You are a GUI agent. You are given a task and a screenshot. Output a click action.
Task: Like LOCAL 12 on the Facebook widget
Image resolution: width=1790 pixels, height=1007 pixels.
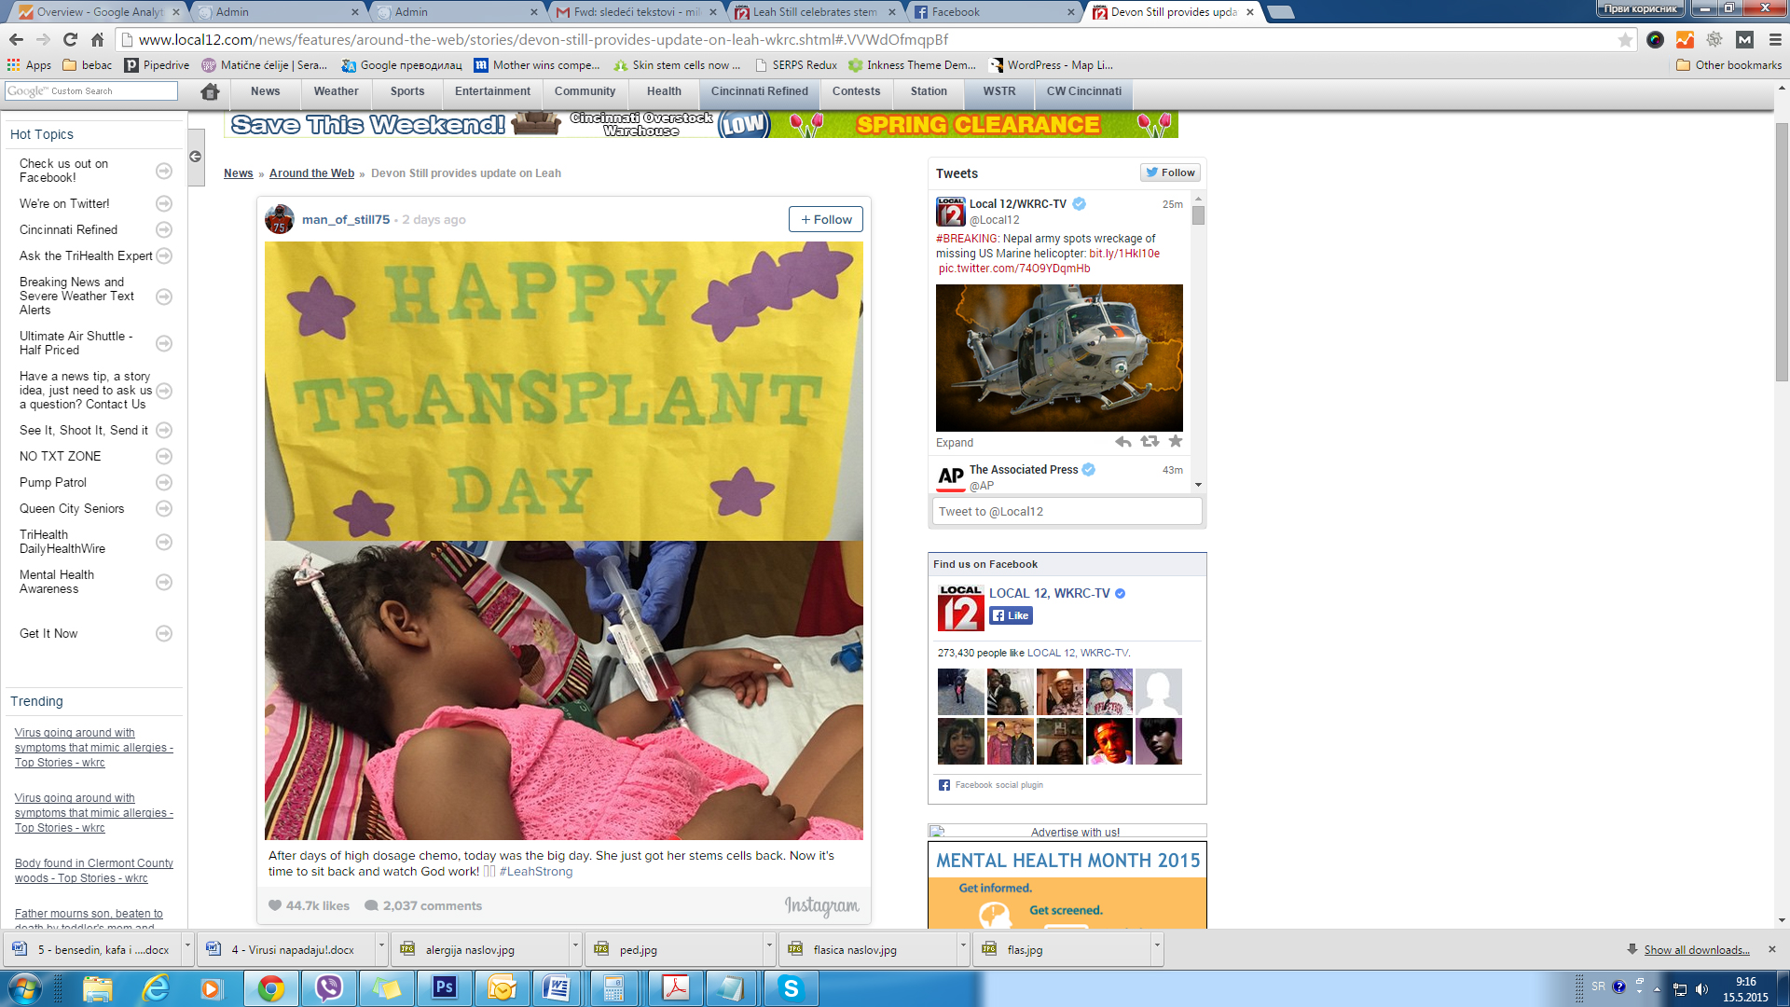[x=1011, y=615]
